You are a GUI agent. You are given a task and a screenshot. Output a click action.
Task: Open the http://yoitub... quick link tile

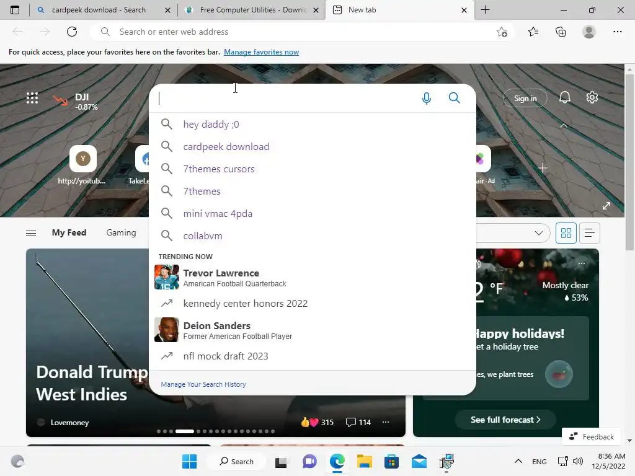pyautogui.click(x=82, y=165)
